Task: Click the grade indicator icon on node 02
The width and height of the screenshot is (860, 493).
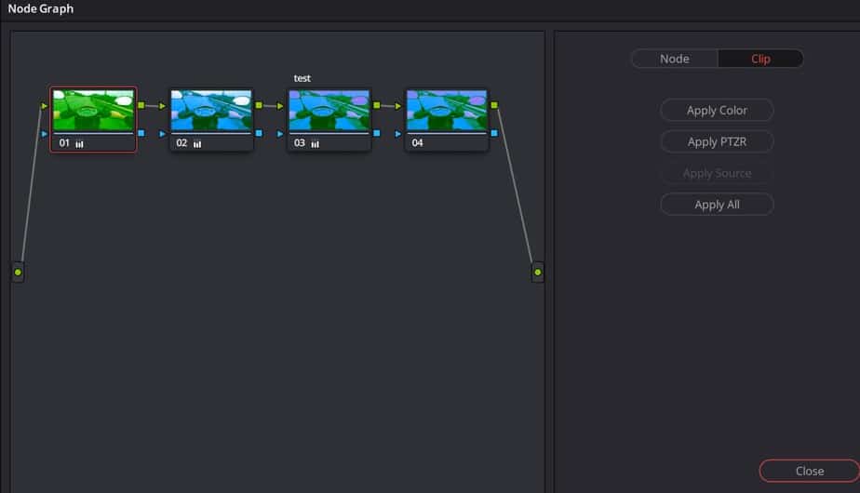Action: tap(197, 144)
